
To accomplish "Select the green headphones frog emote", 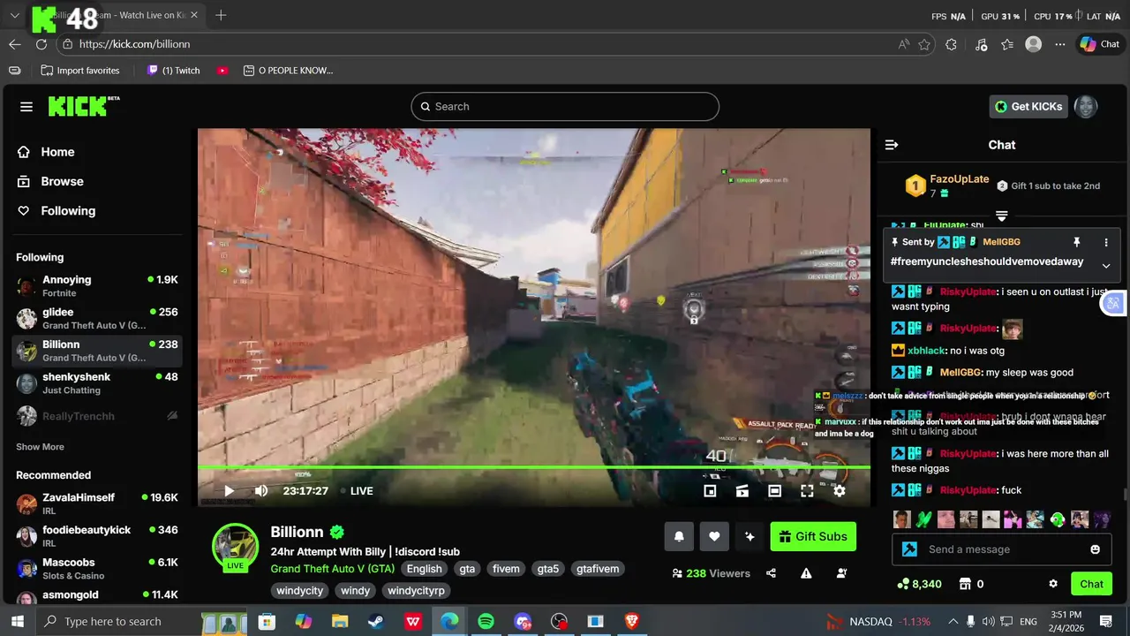I will point(1057,519).
